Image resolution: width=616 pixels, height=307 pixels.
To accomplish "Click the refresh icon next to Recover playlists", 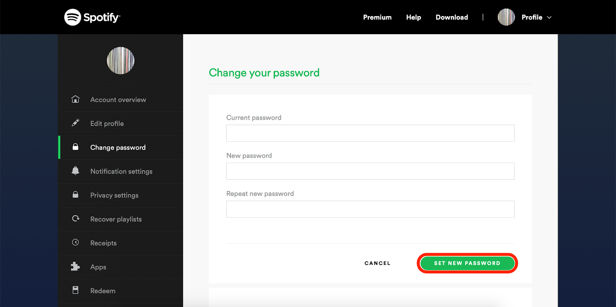I will click(75, 219).
